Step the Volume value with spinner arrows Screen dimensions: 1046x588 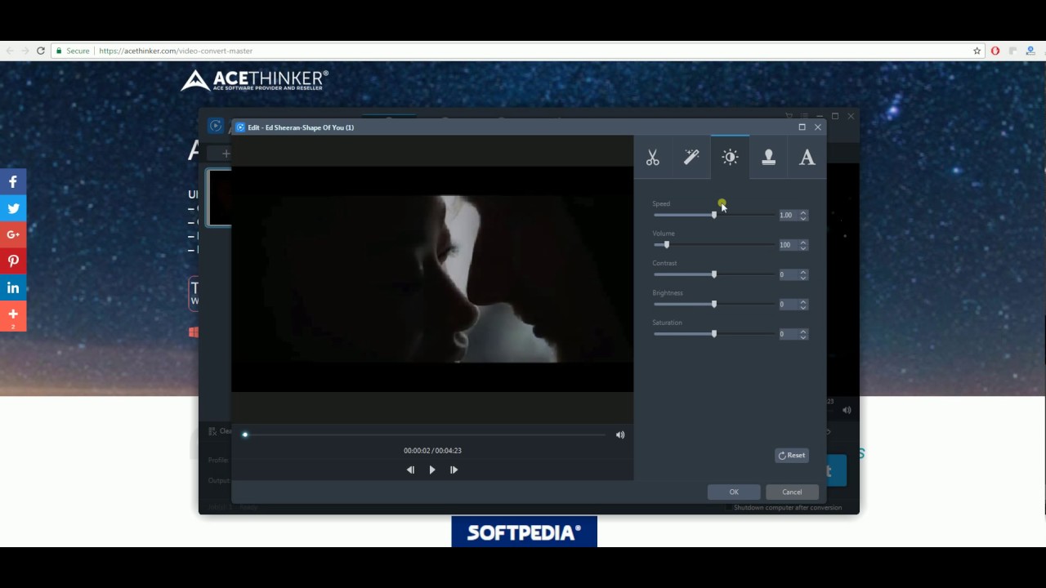point(803,245)
